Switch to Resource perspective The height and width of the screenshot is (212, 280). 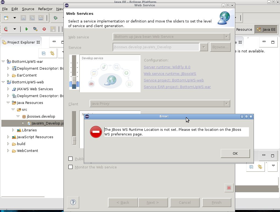[x=244, y=30]
